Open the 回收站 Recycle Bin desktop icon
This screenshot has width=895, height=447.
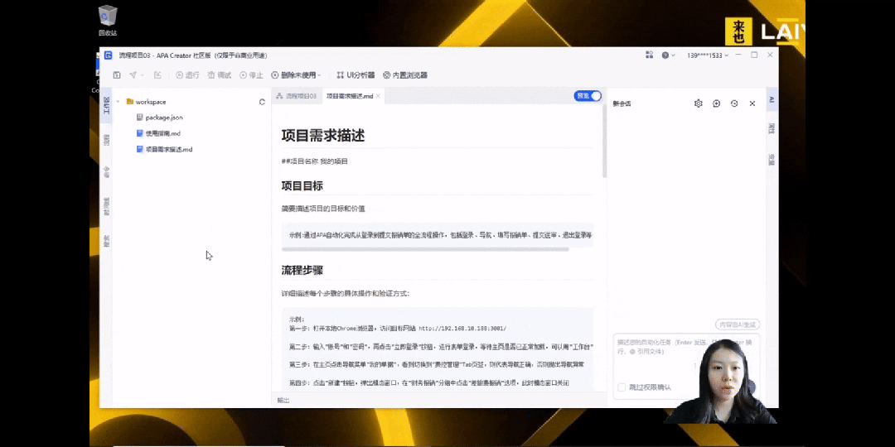pos(107,21)
